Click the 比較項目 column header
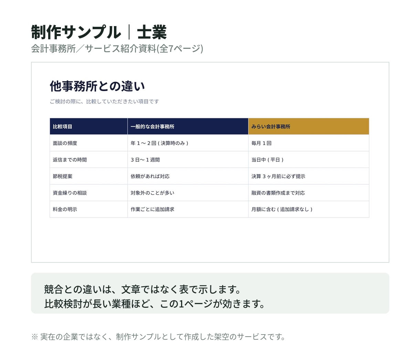 88,126
